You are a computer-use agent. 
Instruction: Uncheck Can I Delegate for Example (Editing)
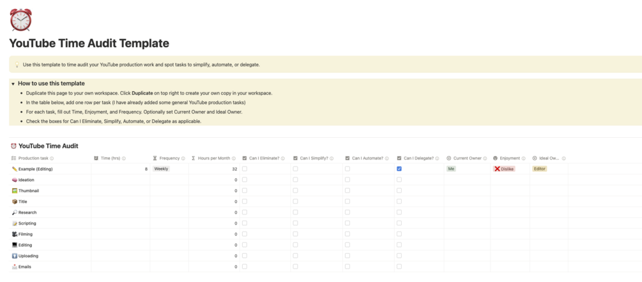tap(399, 169)
